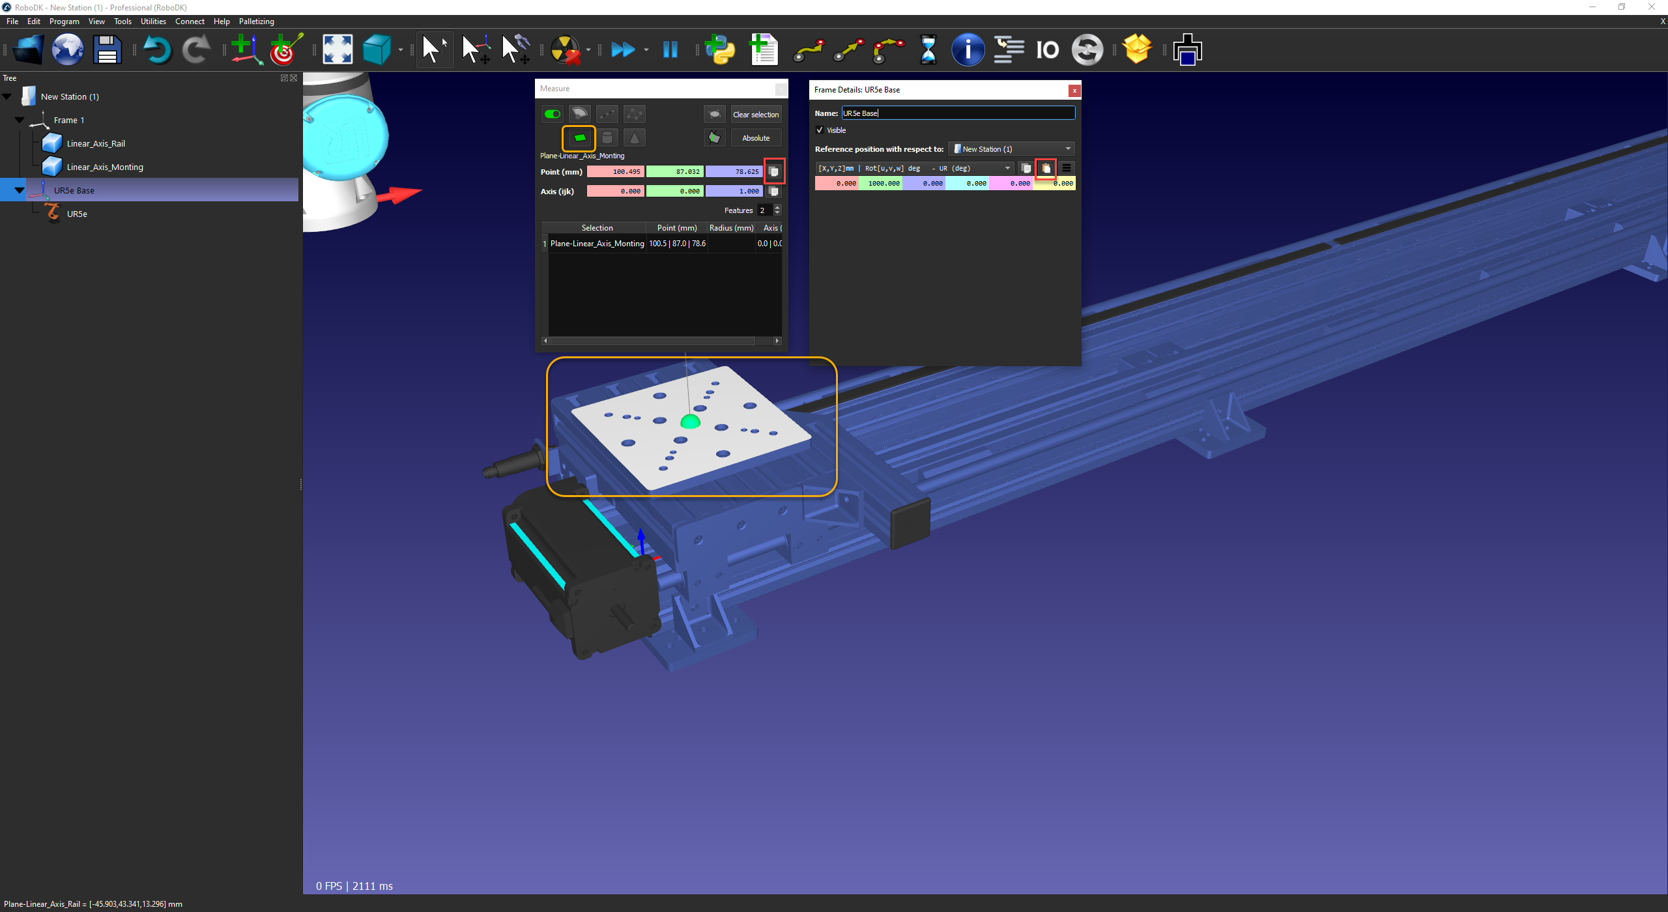Copy the Point (mm) values

click(x=774, y=172)
